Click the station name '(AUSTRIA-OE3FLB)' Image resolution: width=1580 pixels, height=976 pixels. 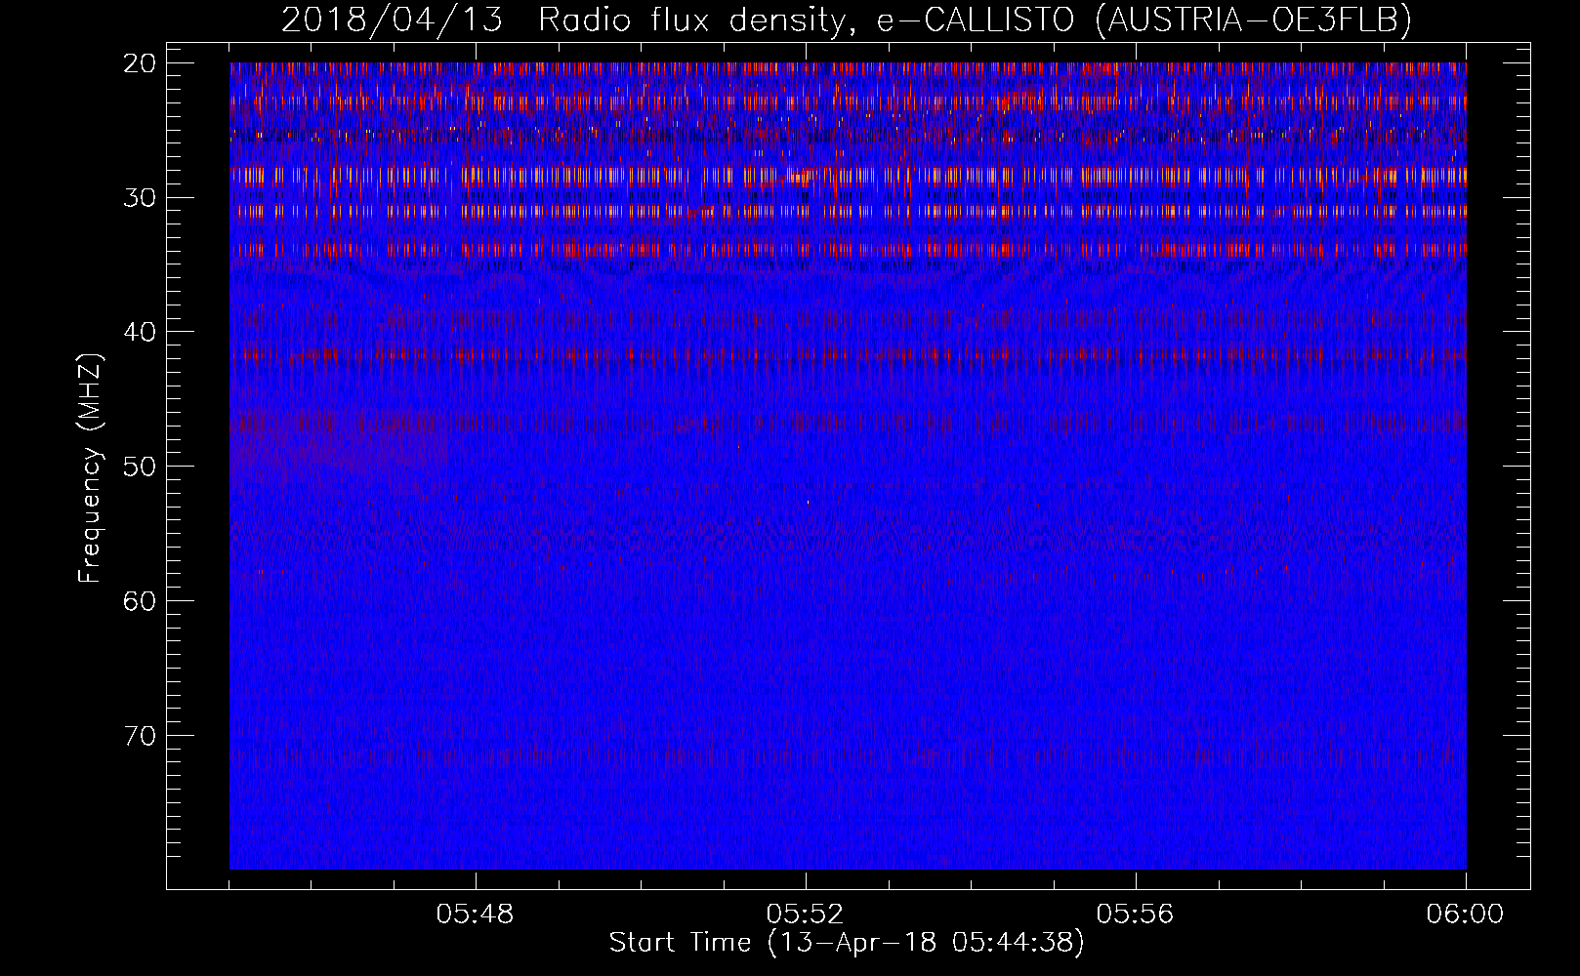(1254, 20)
